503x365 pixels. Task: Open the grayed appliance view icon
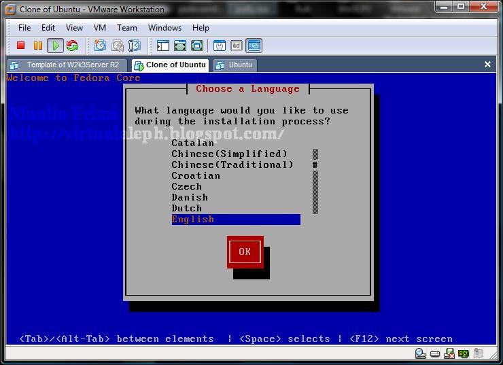click(x=237, y=46)
